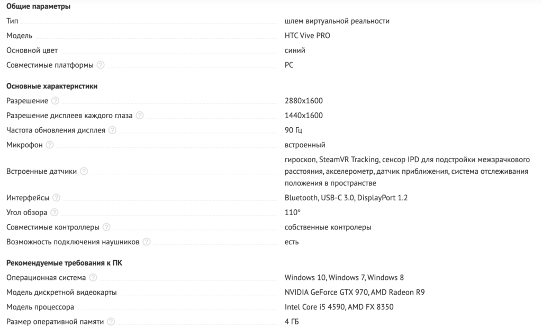Open the help tooltip for Разрешение
Viewport: 542px width, 336px height.
click(x=55, y=101)
